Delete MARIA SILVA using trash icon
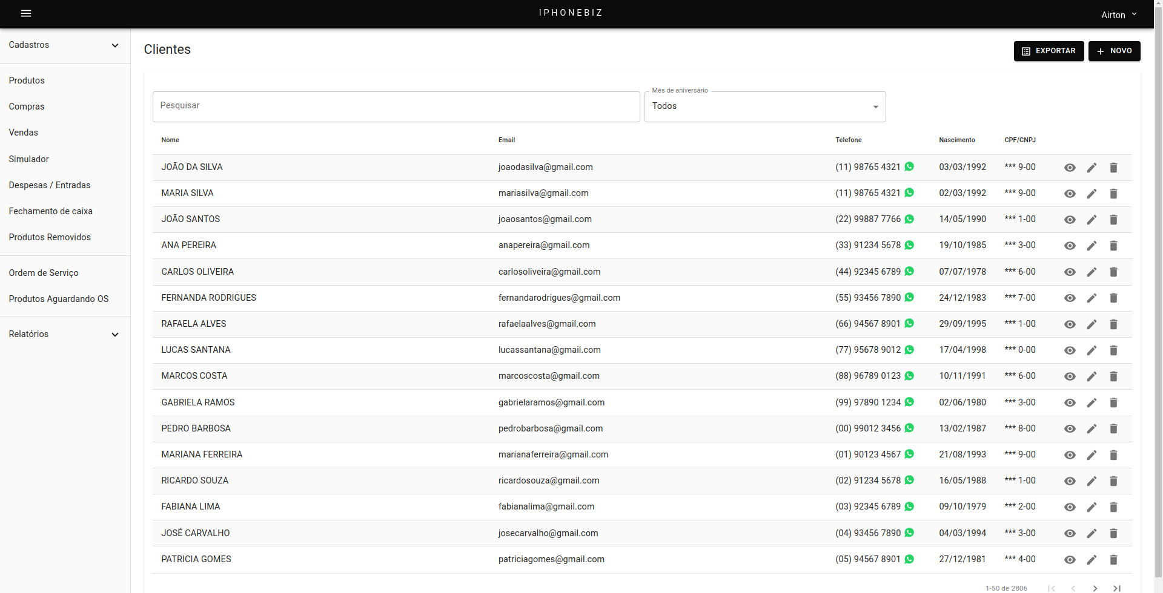Viewport: 1163px width, 593px height. pyautogui.click(x=1113, y=194)
